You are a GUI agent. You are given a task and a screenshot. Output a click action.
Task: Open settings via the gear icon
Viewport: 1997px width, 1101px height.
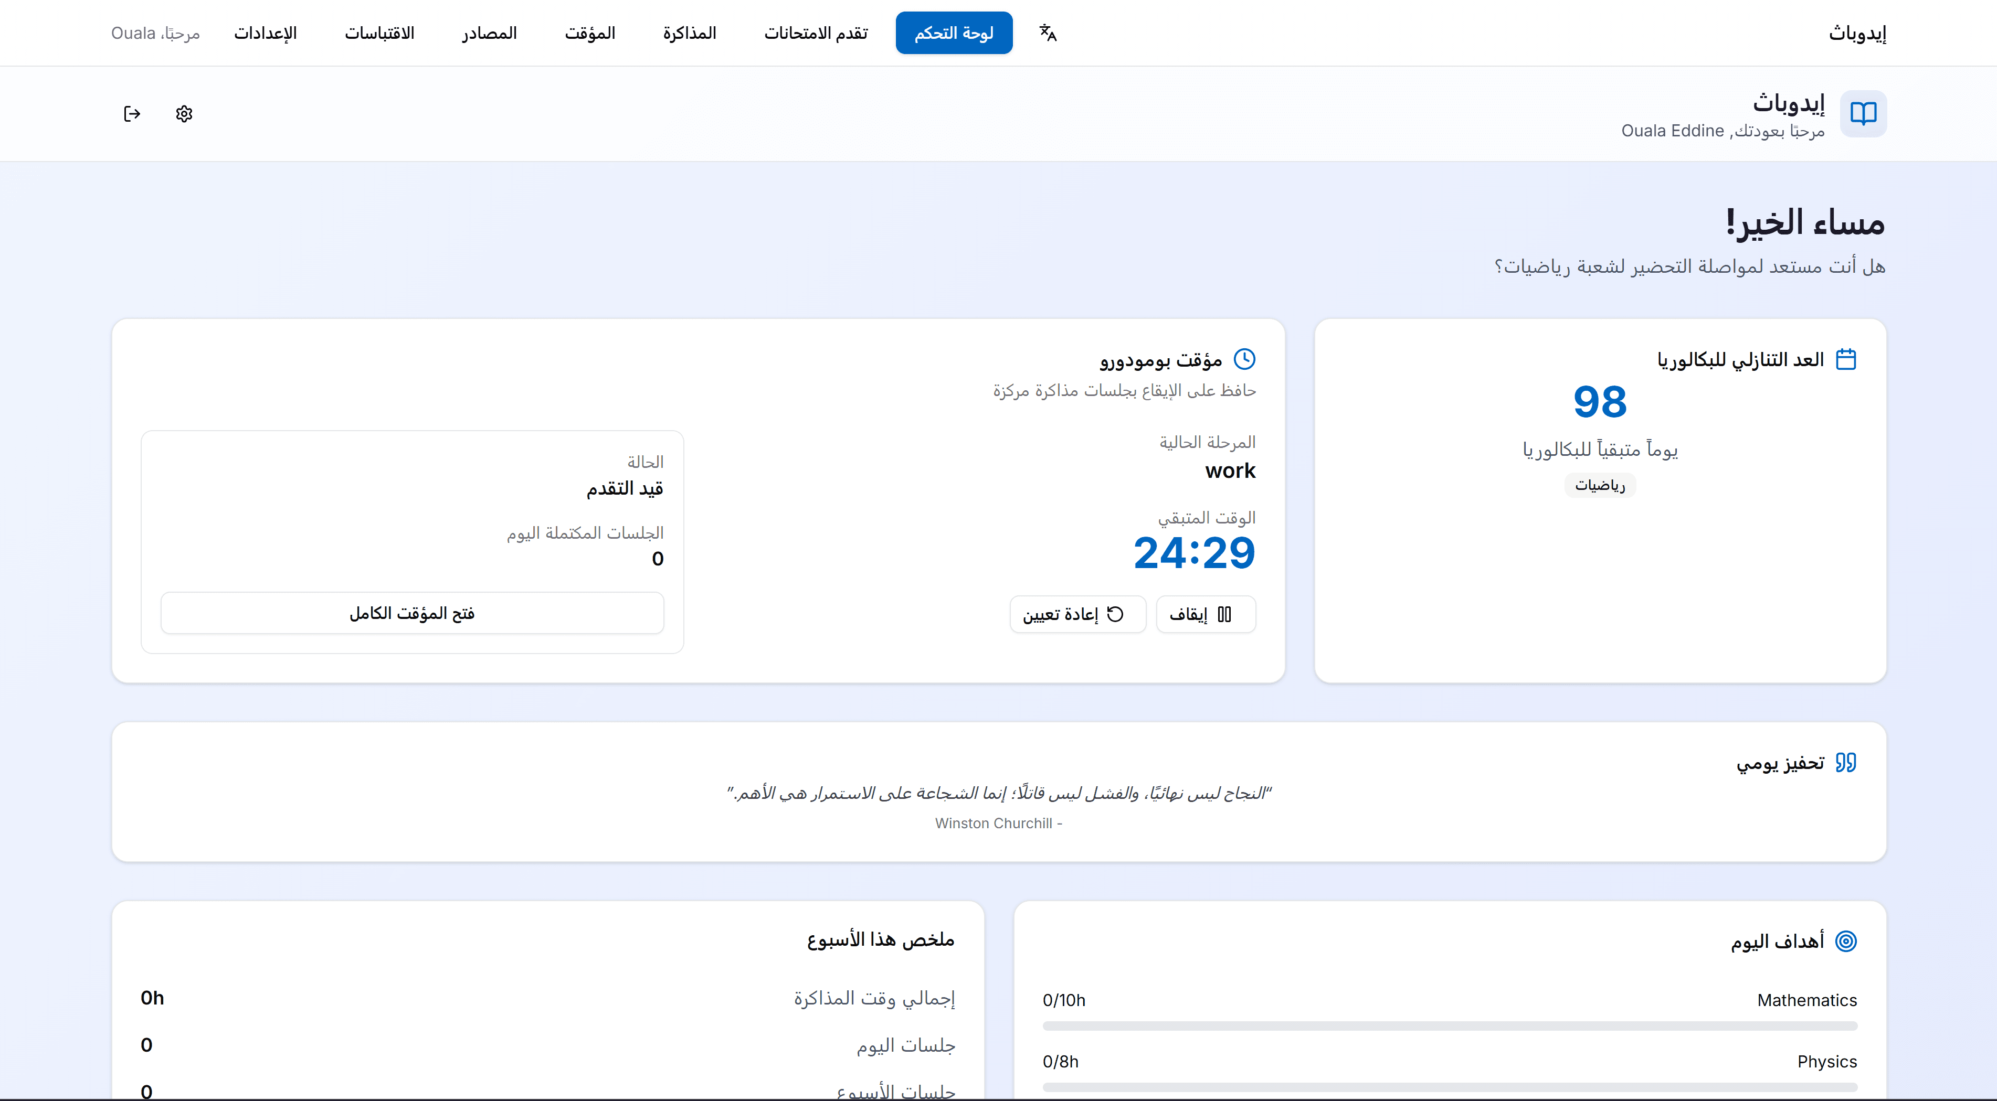pyautogui.click(x=184, y=114)
